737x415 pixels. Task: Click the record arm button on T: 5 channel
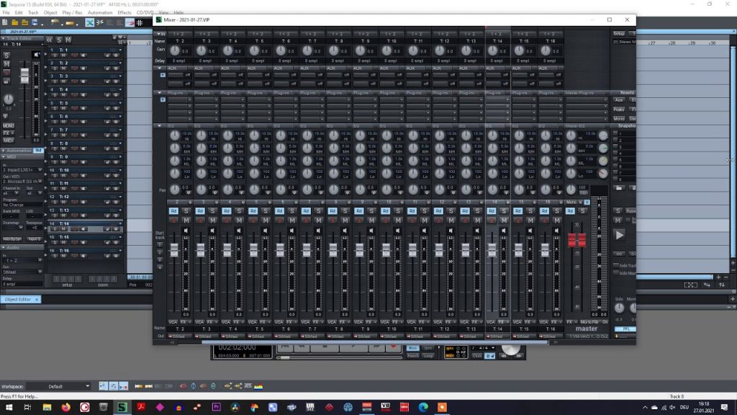253,220
